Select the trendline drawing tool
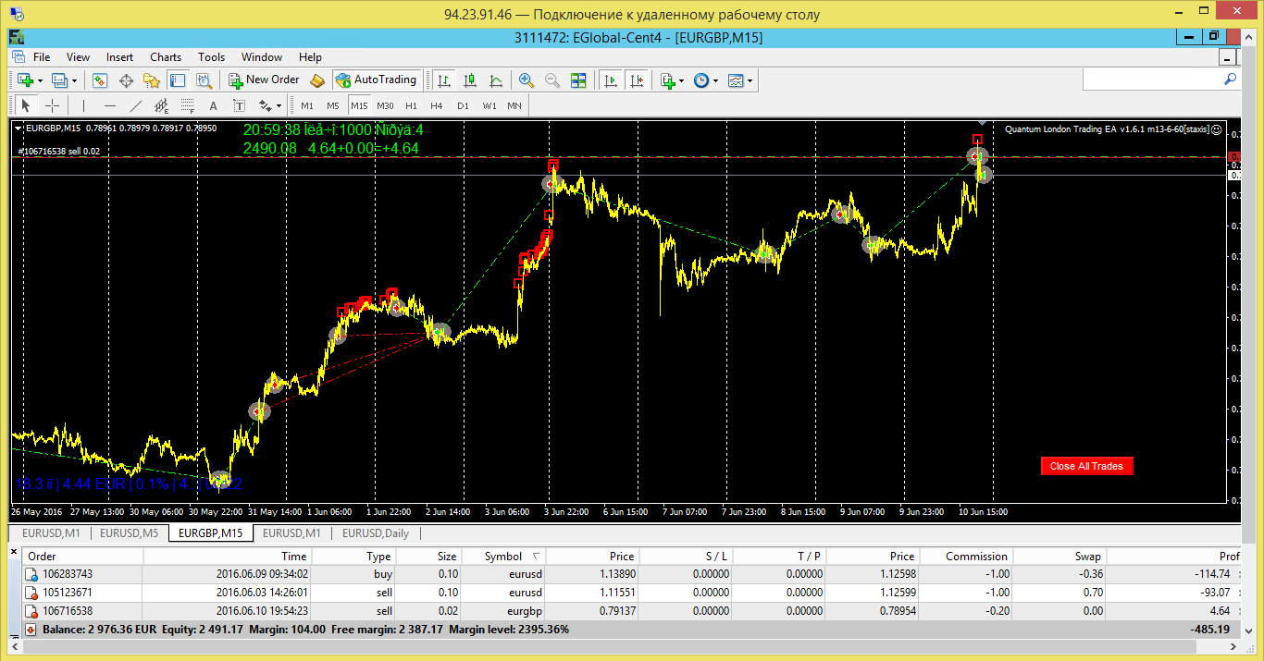Viewport: 1264px width, 661px height. [x=136, y=105]
